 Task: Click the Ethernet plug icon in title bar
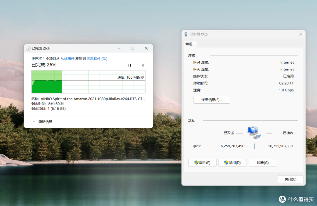pyautogui.click(x=186, y=34)
